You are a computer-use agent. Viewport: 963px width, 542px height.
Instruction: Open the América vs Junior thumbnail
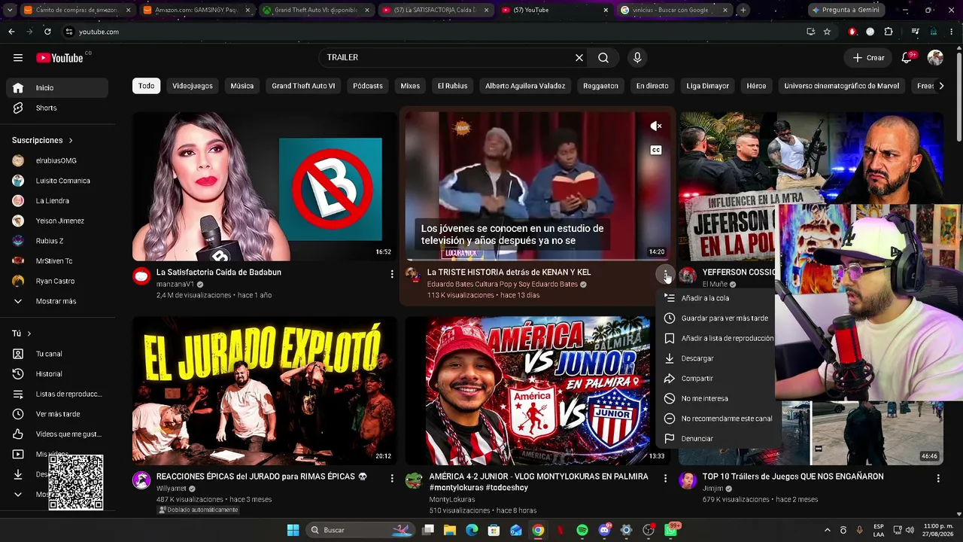pos(537,391)
